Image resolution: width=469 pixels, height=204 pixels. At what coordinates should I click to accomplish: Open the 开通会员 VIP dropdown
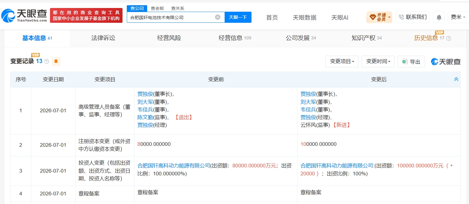[x=379, y=17]
